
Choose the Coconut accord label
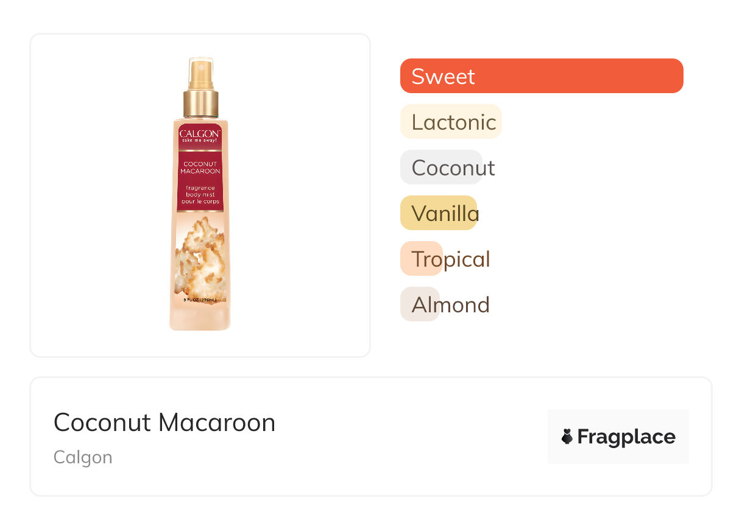click(453, 167)
